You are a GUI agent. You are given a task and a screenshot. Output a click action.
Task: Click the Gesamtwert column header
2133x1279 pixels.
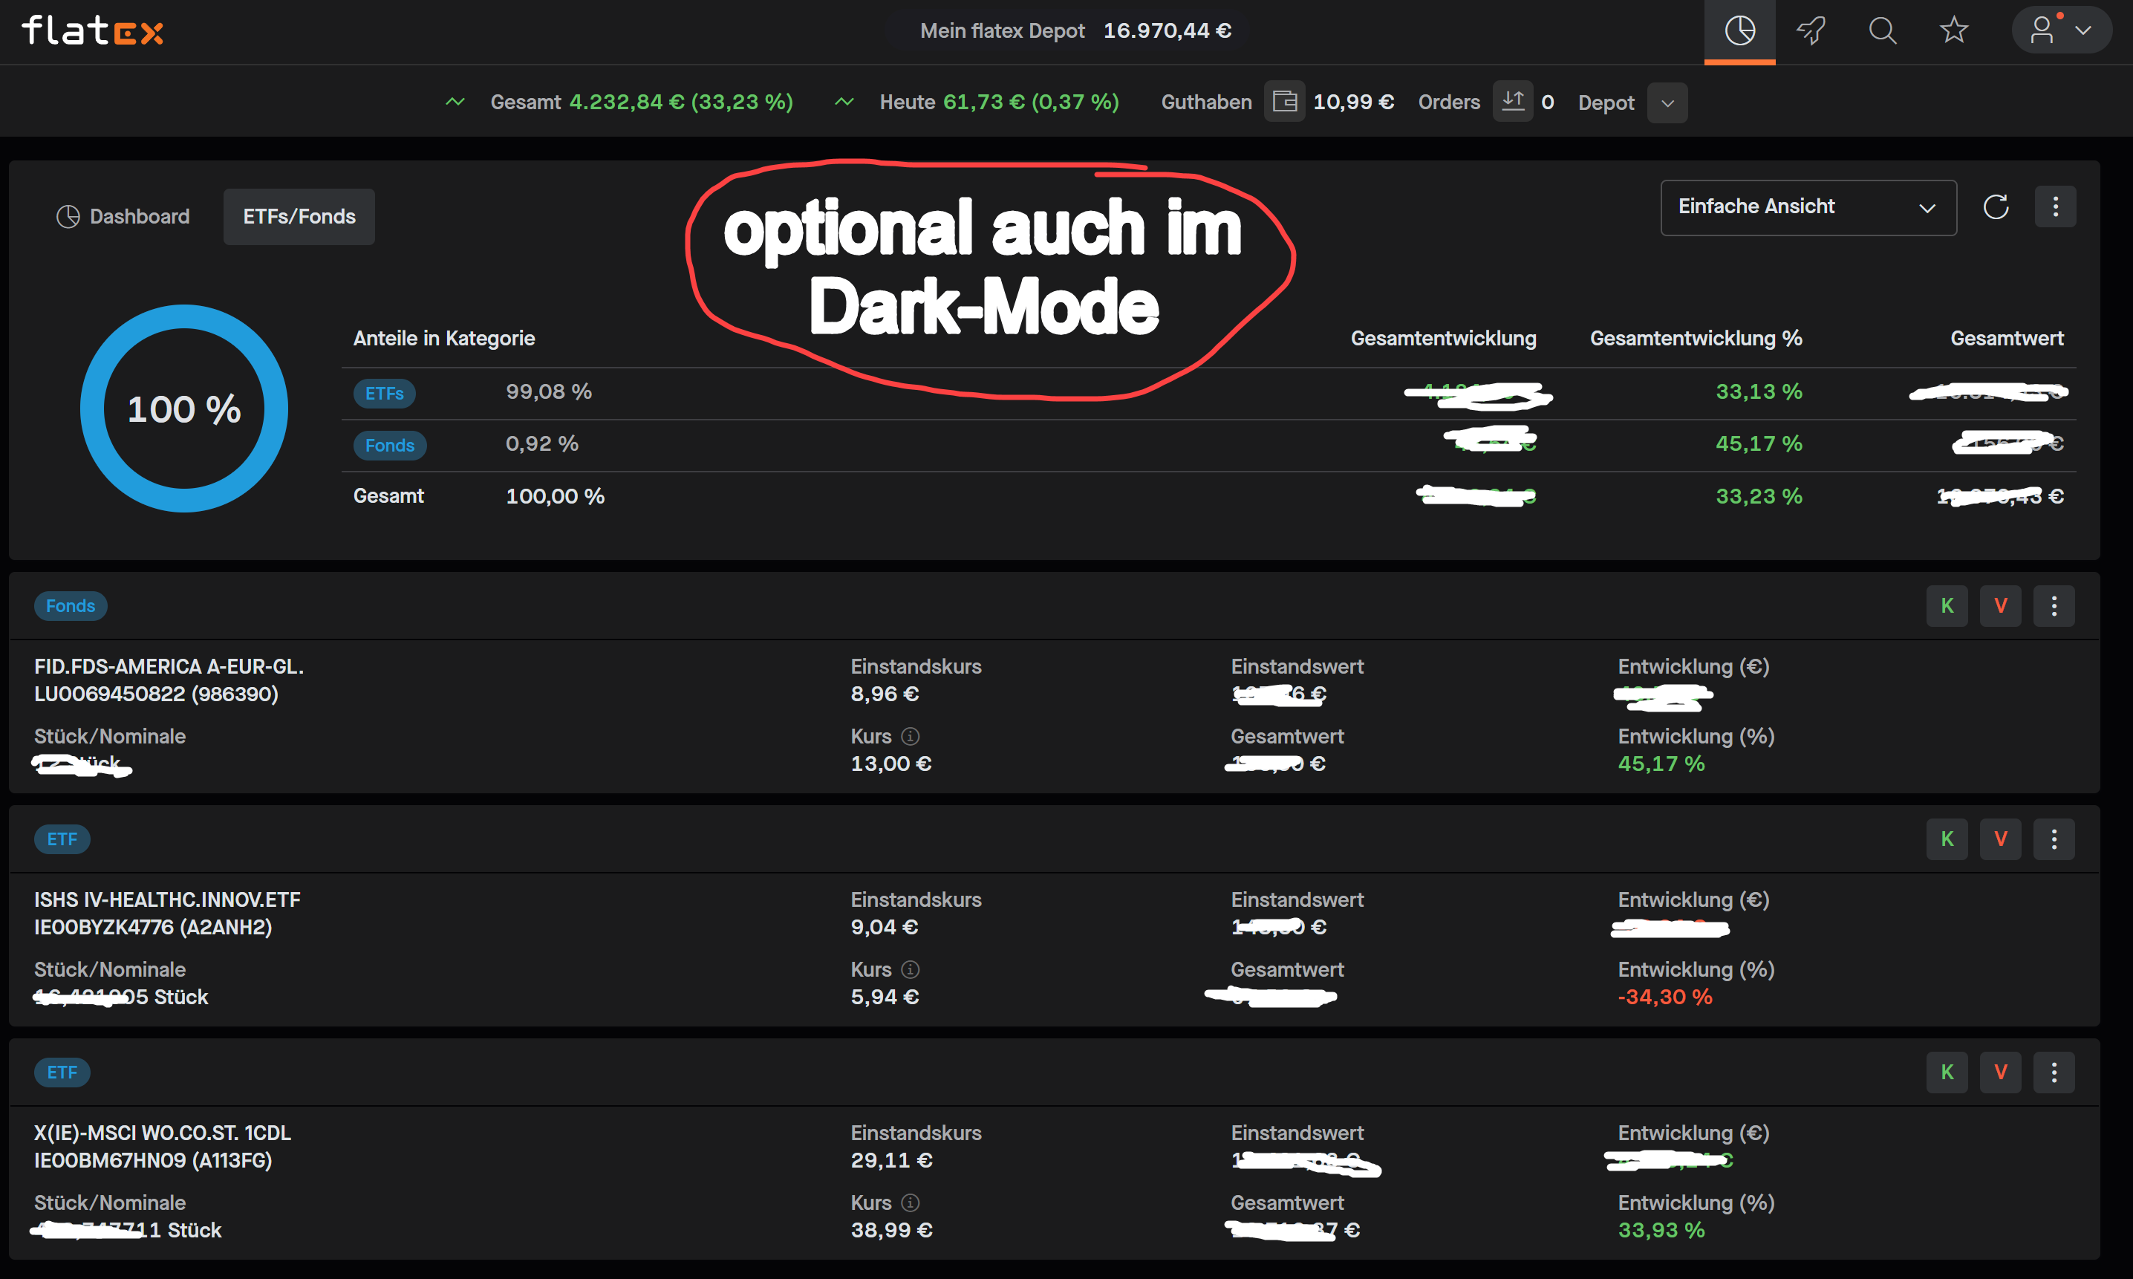pyautogui.click(x=2007, y=338)
